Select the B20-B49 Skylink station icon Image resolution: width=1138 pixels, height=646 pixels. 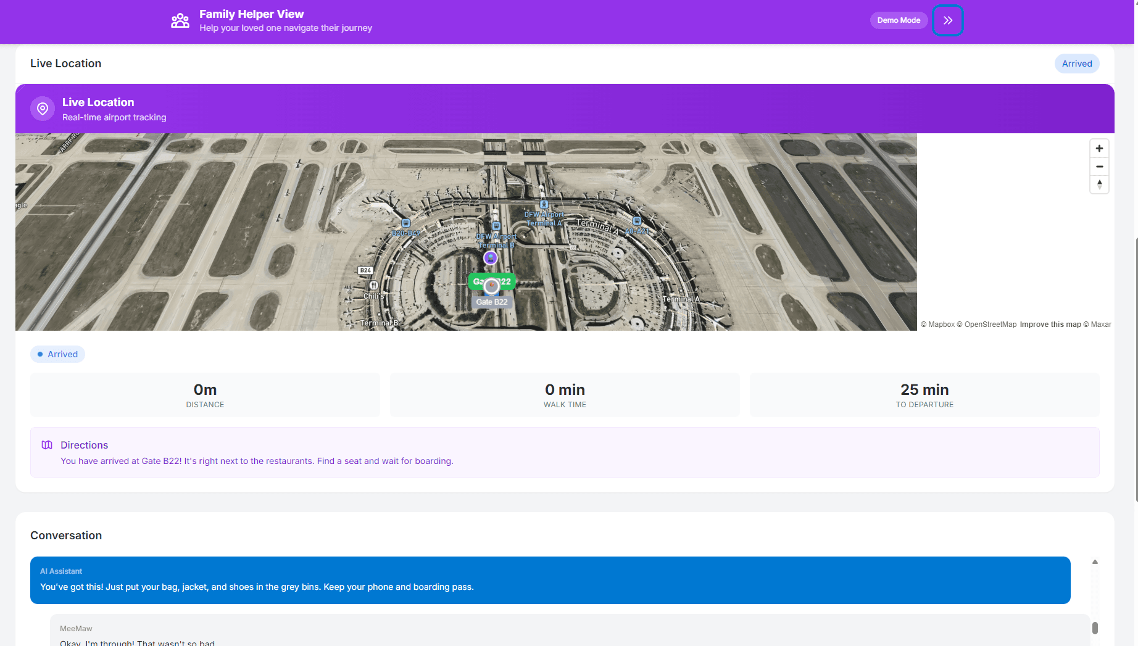click(405, 223)
